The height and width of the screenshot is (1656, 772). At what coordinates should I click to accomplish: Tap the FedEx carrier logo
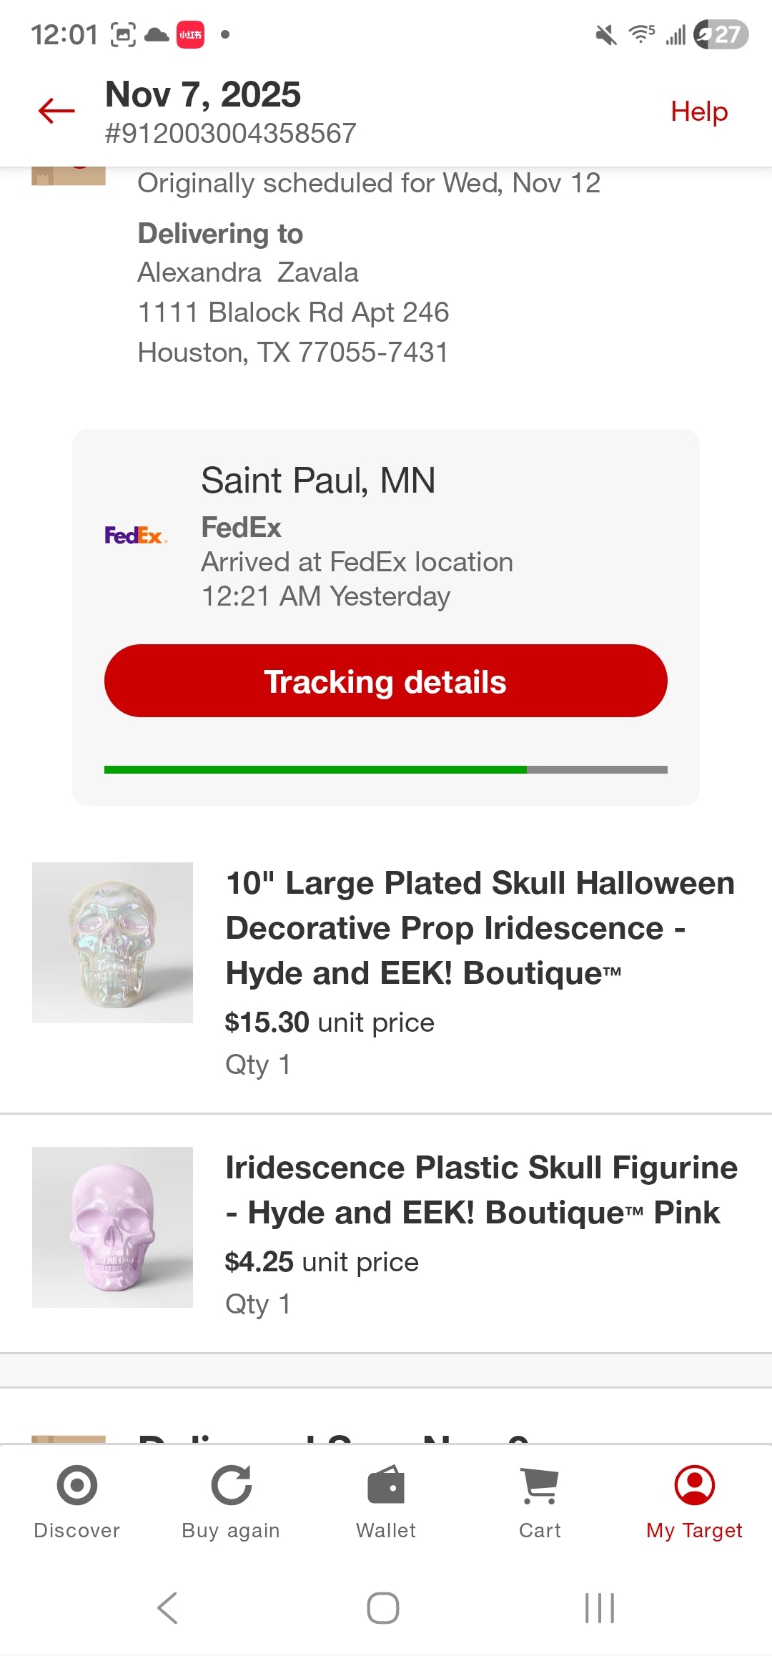[135, 535]
